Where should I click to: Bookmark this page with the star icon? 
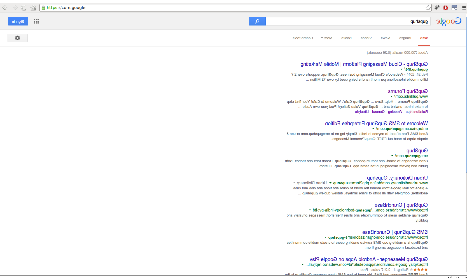pos(428,8)
